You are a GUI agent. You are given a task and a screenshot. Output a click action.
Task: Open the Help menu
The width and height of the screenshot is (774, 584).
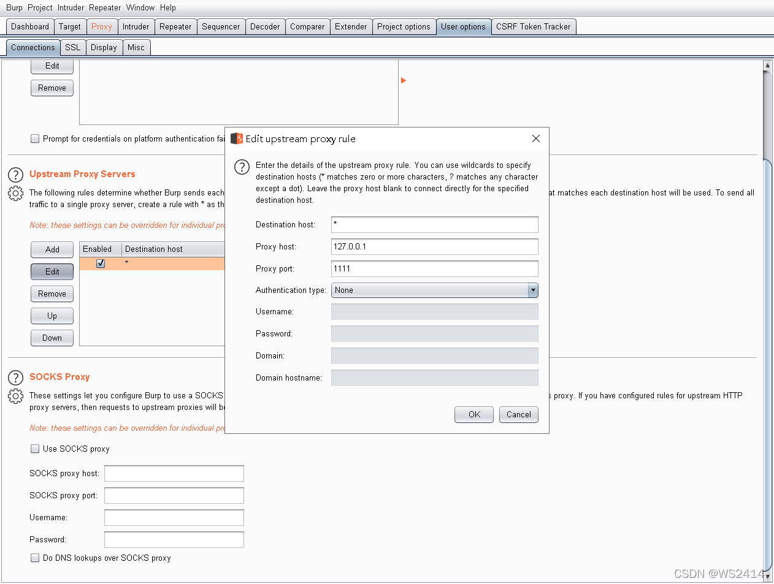[168, 7]
